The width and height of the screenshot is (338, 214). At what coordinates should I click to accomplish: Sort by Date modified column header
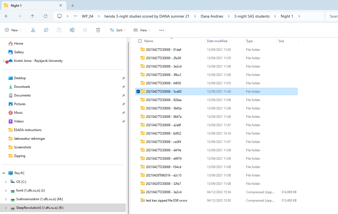(217, 41)
